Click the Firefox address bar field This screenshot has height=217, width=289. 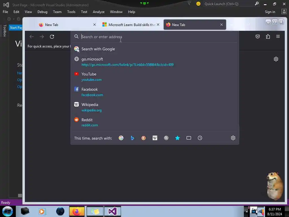155,37
